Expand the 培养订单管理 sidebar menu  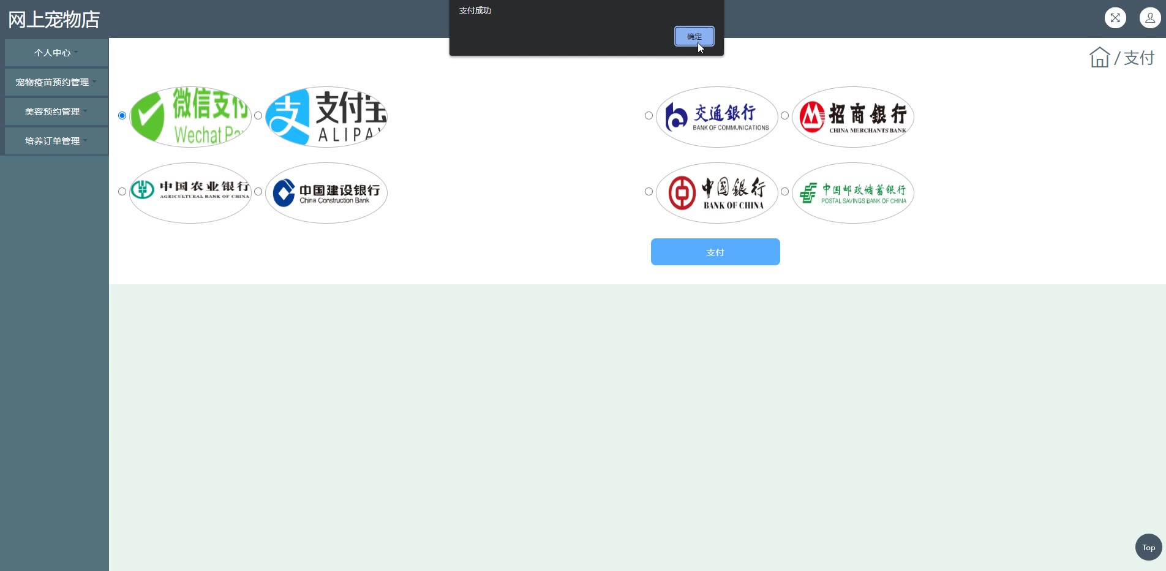56,141
